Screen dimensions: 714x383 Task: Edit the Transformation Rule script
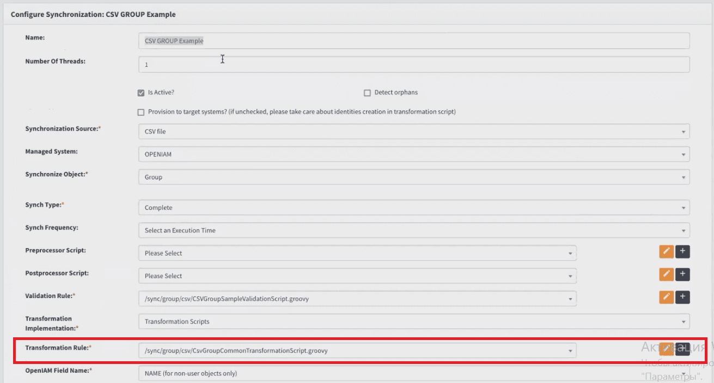(666, 349)
